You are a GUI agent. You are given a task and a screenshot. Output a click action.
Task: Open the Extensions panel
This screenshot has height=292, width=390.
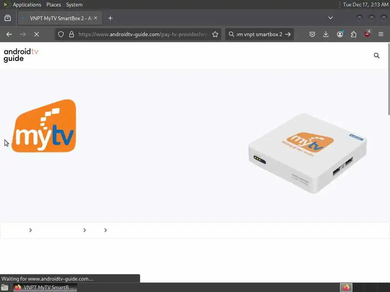coord(353,34)
